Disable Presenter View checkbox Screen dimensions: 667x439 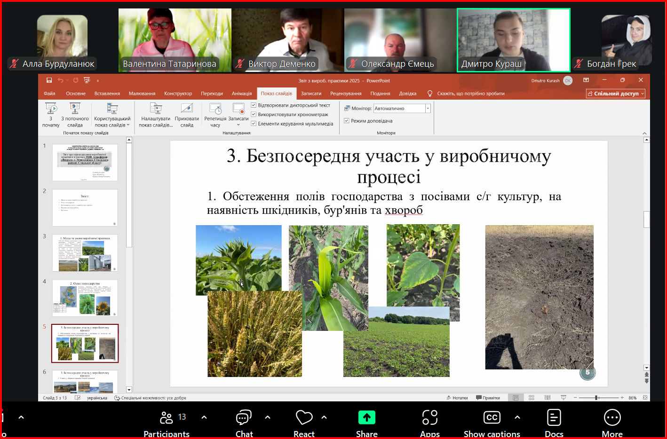point(347,121)
